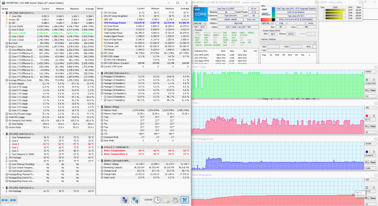Maximize the HWiNFO64 Sensor Status window
The height and width of the screenshot is (206, 378).
coord(177,3)
